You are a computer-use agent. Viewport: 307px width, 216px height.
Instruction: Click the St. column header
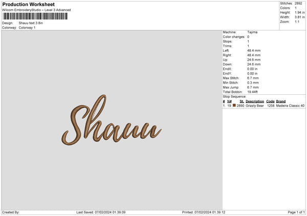pyautogui.click(x=242, y=101)
